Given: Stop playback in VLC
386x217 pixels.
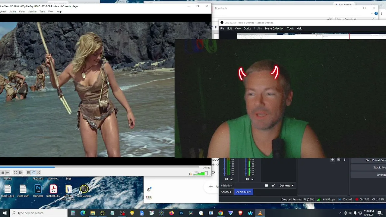Looking at the screenshot, I should click(2, 173).
